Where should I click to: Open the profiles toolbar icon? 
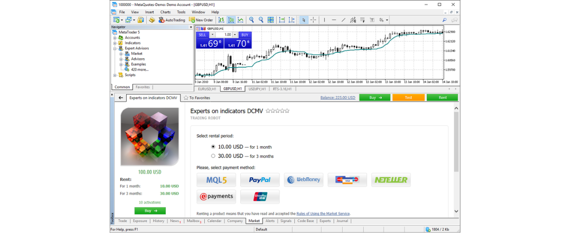pos(129,20)
